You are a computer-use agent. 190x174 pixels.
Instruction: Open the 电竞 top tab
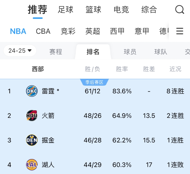coord(121,10)
